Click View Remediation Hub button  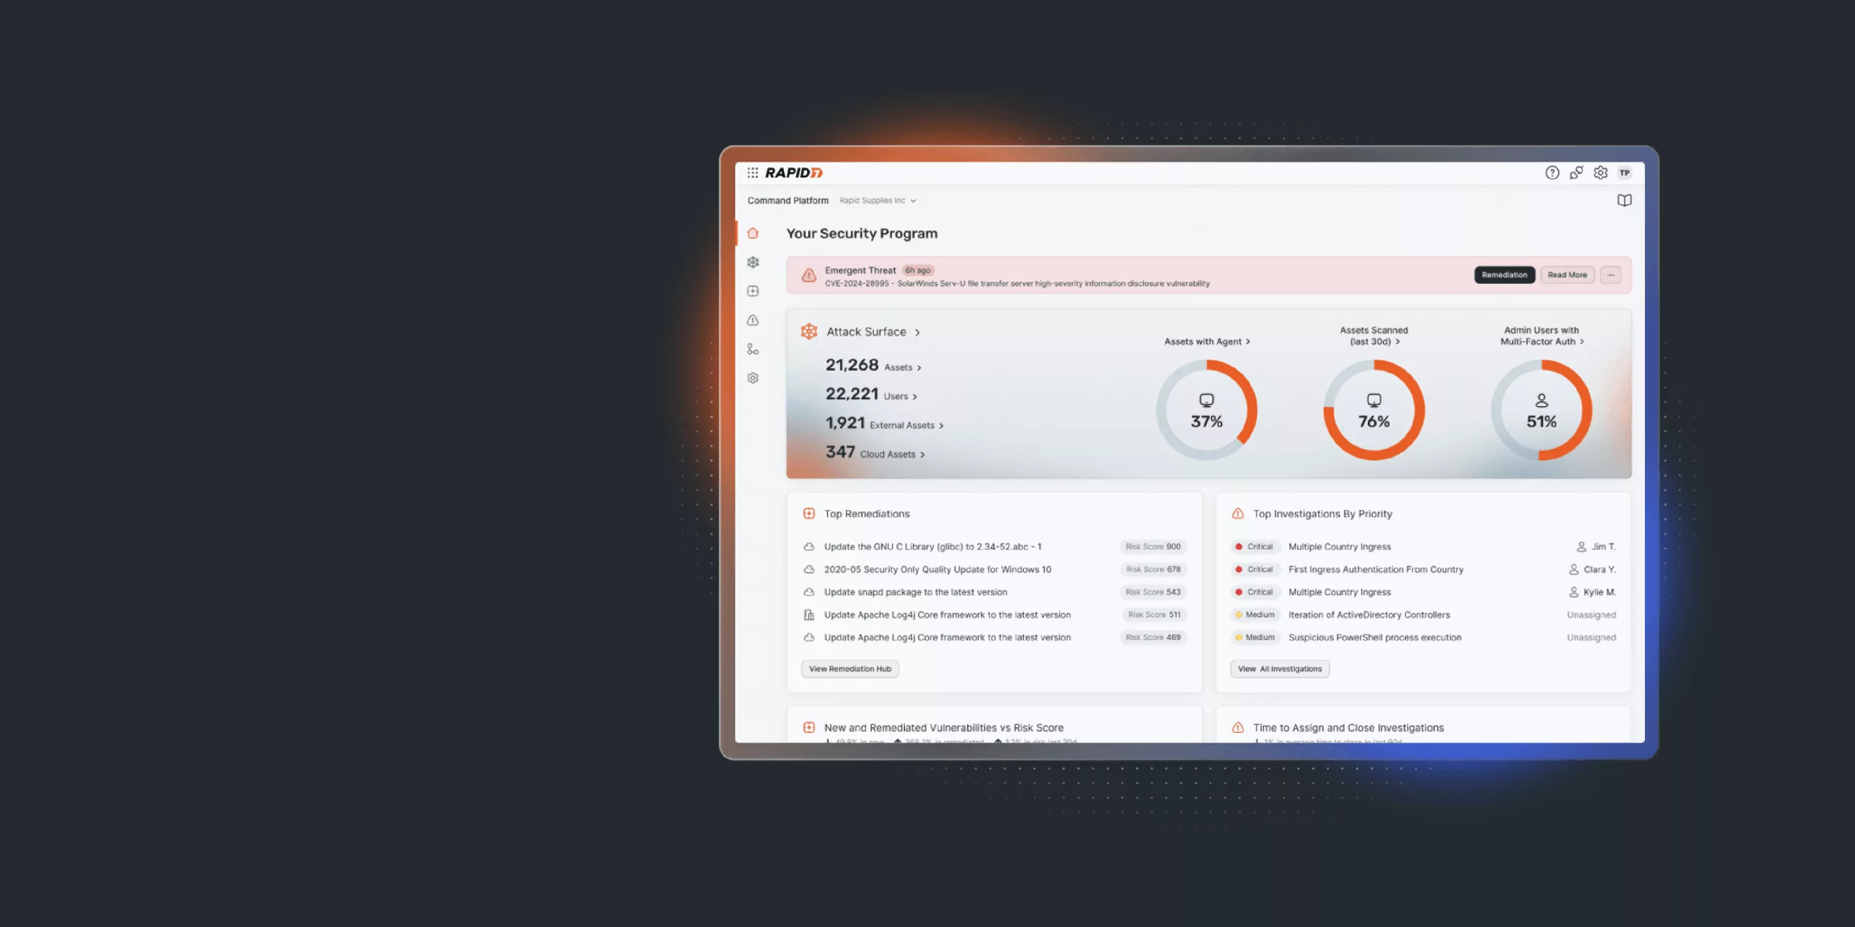coord(849,669)
